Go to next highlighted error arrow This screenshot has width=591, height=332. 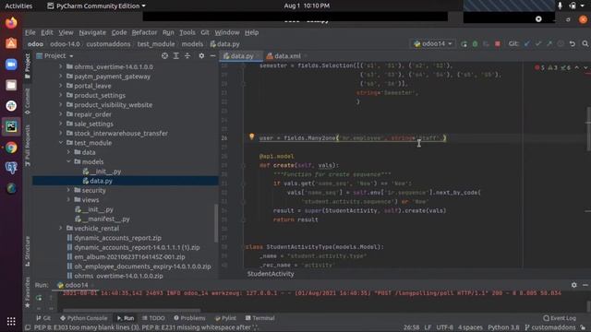coord(585,67)
